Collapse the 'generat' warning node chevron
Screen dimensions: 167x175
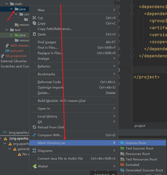[x=10, y=149]
